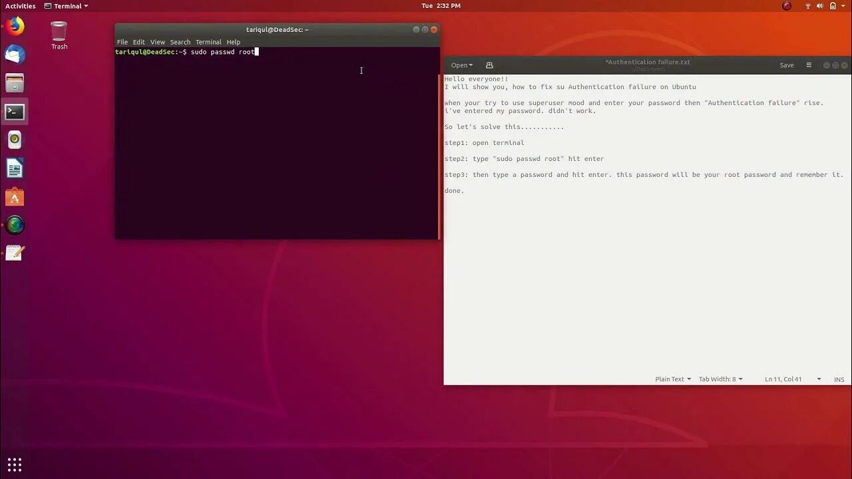The height and width of the screenshot is (479, 852).
Task: Click the volume speaker icon in top bar
Action: click(820, 6)
